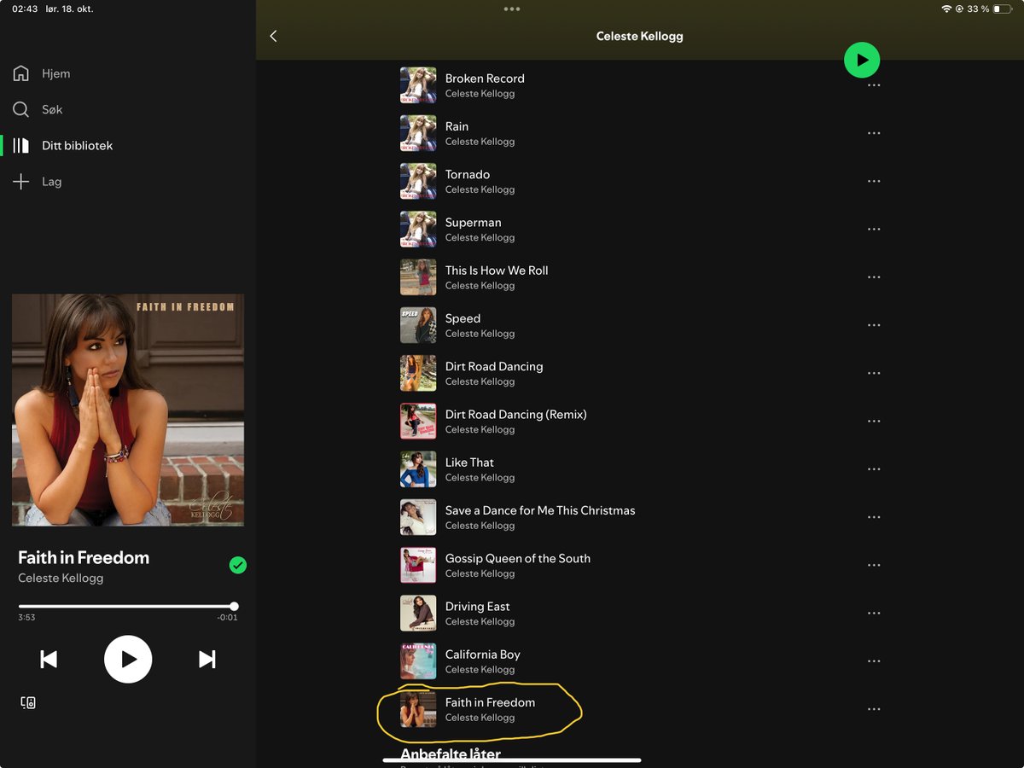Open more options for Faith in Freedom row
Viewport: 1024px width, 768px height.
tap(874, 709)
